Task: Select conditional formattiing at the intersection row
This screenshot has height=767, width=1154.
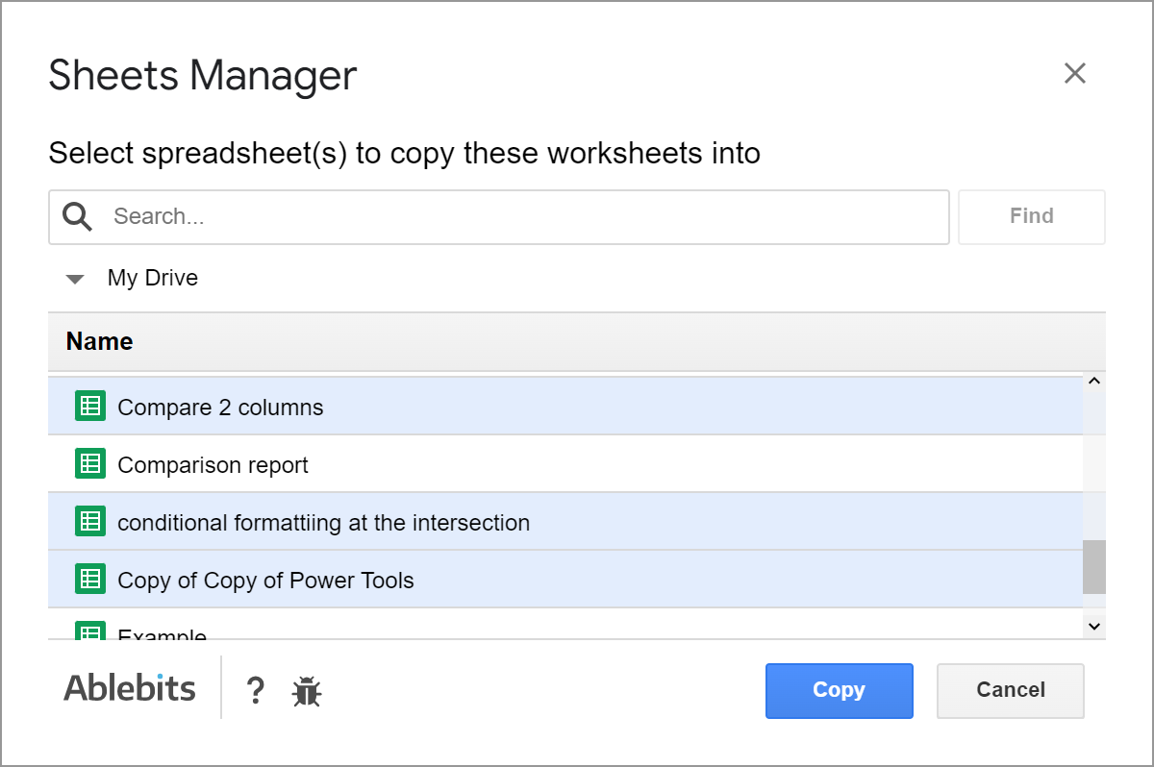Action: coord(565,522)
